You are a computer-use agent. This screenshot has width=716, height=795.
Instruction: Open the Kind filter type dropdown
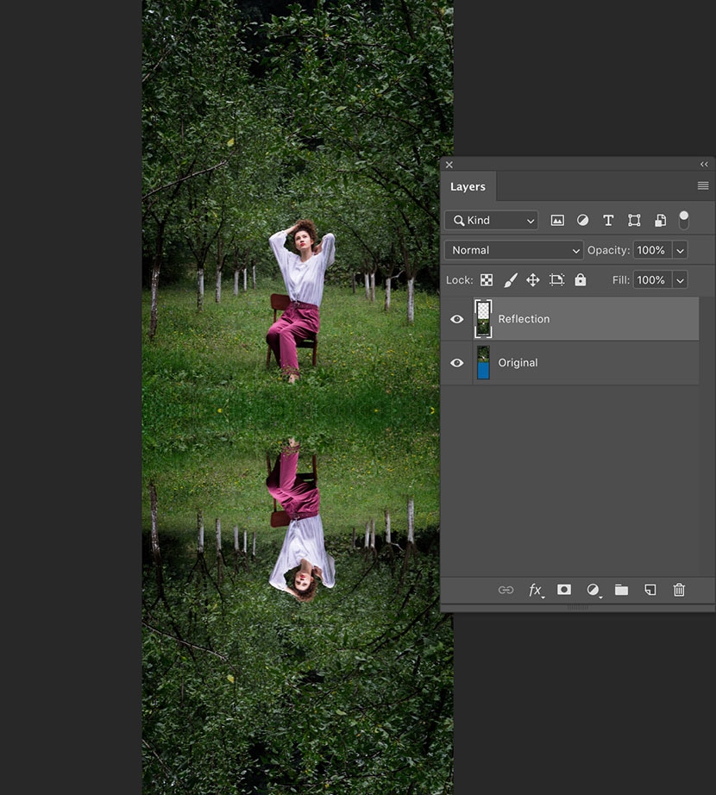click(x=492, y=221)
